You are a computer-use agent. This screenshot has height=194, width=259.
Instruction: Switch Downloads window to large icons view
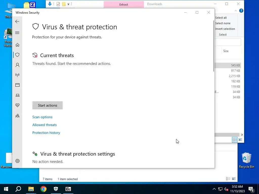pyautogui.click(x=240, y=140)
